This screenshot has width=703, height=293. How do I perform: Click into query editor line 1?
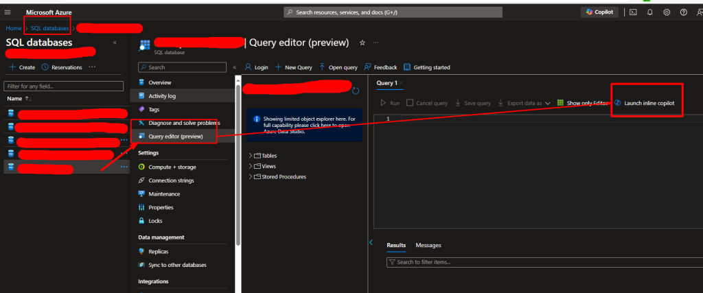point(551,119)
